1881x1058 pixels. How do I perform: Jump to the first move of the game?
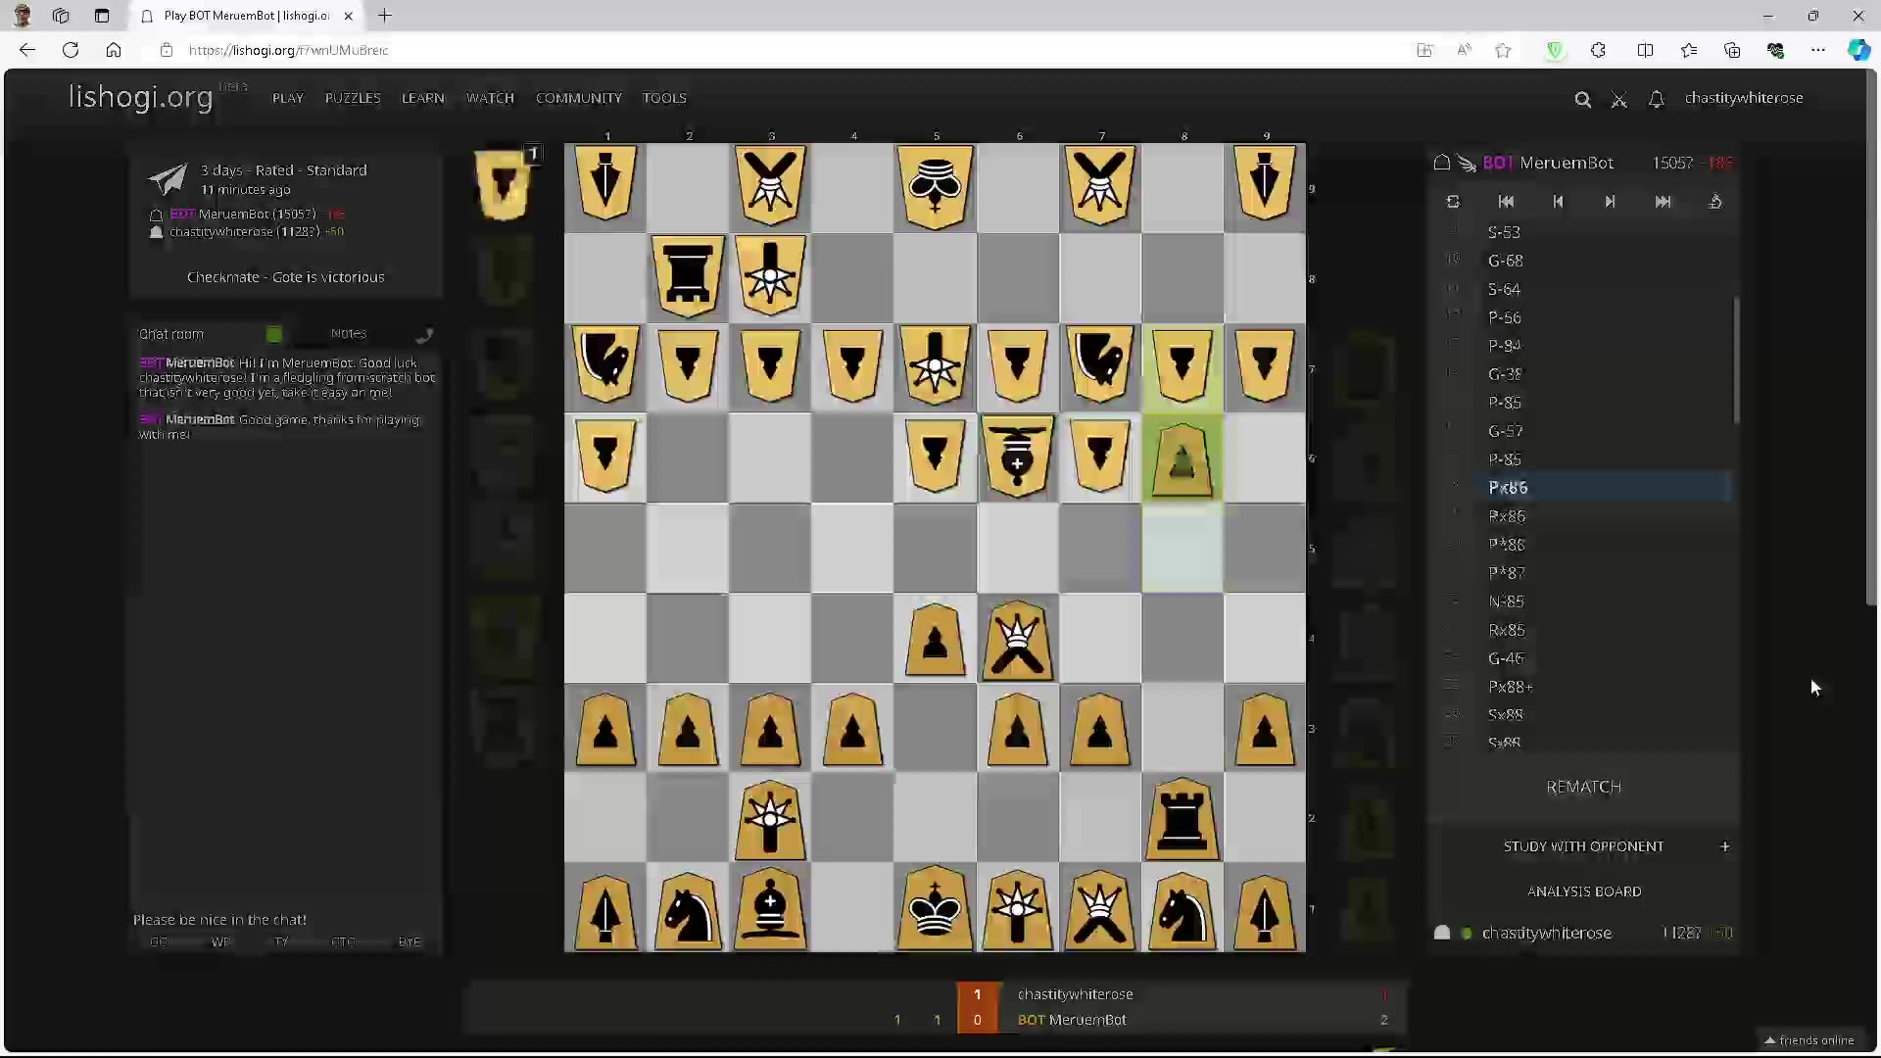pos(1506,201)
